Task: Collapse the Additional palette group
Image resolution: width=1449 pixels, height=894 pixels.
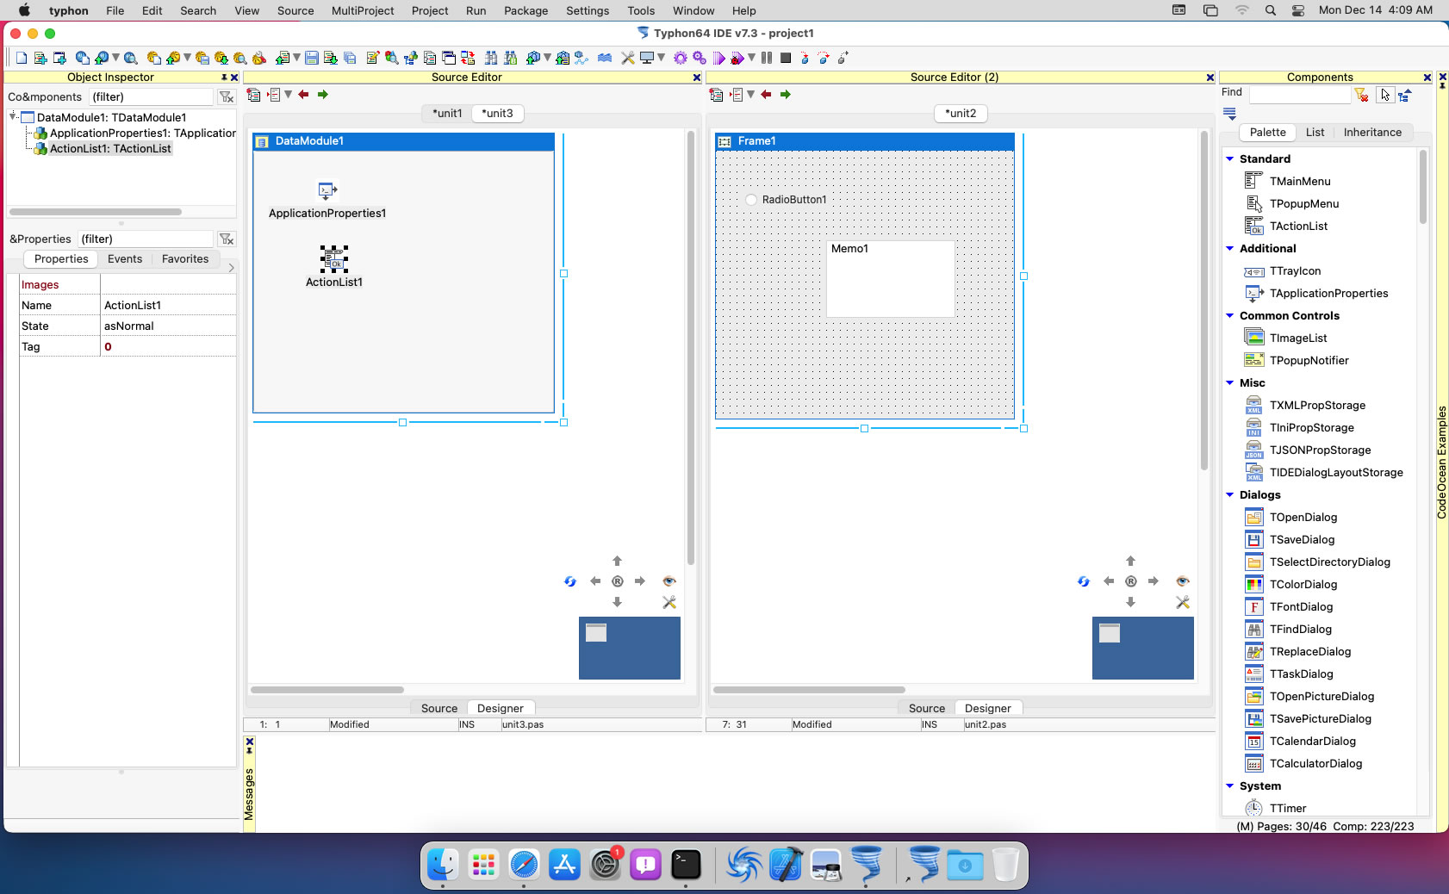Action: click(x=1230, y=248)
